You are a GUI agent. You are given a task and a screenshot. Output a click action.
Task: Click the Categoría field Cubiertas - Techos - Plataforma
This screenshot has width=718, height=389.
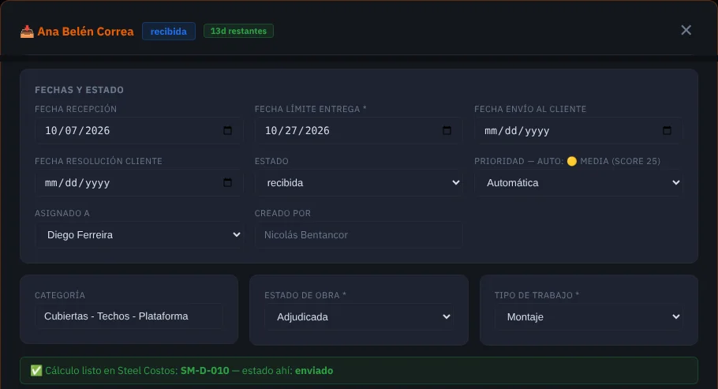tap(129, 316)
